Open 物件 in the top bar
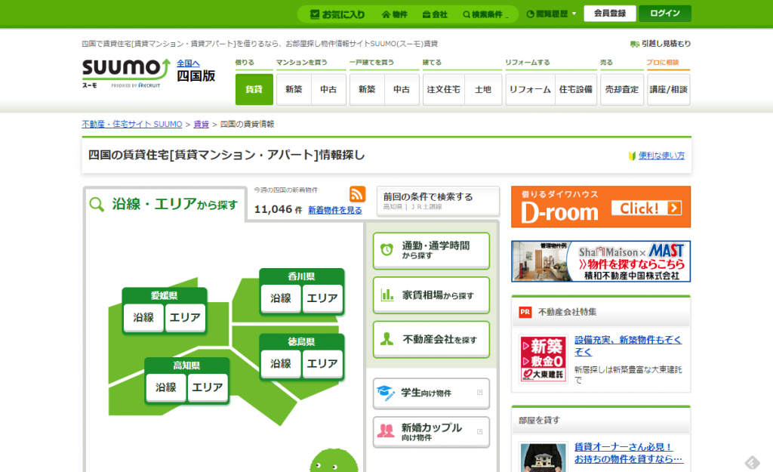The image size is (773, 472). [394, 14]
